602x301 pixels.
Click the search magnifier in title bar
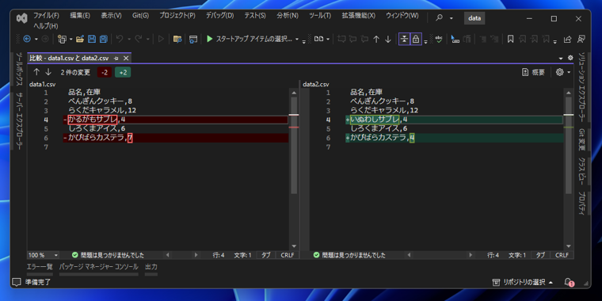[x=439, y=18]
